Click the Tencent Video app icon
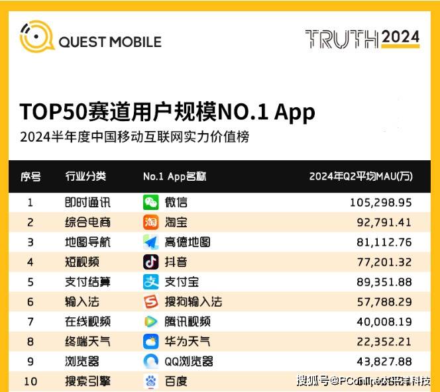Screen dimensions: 440x392 point(150,322)
